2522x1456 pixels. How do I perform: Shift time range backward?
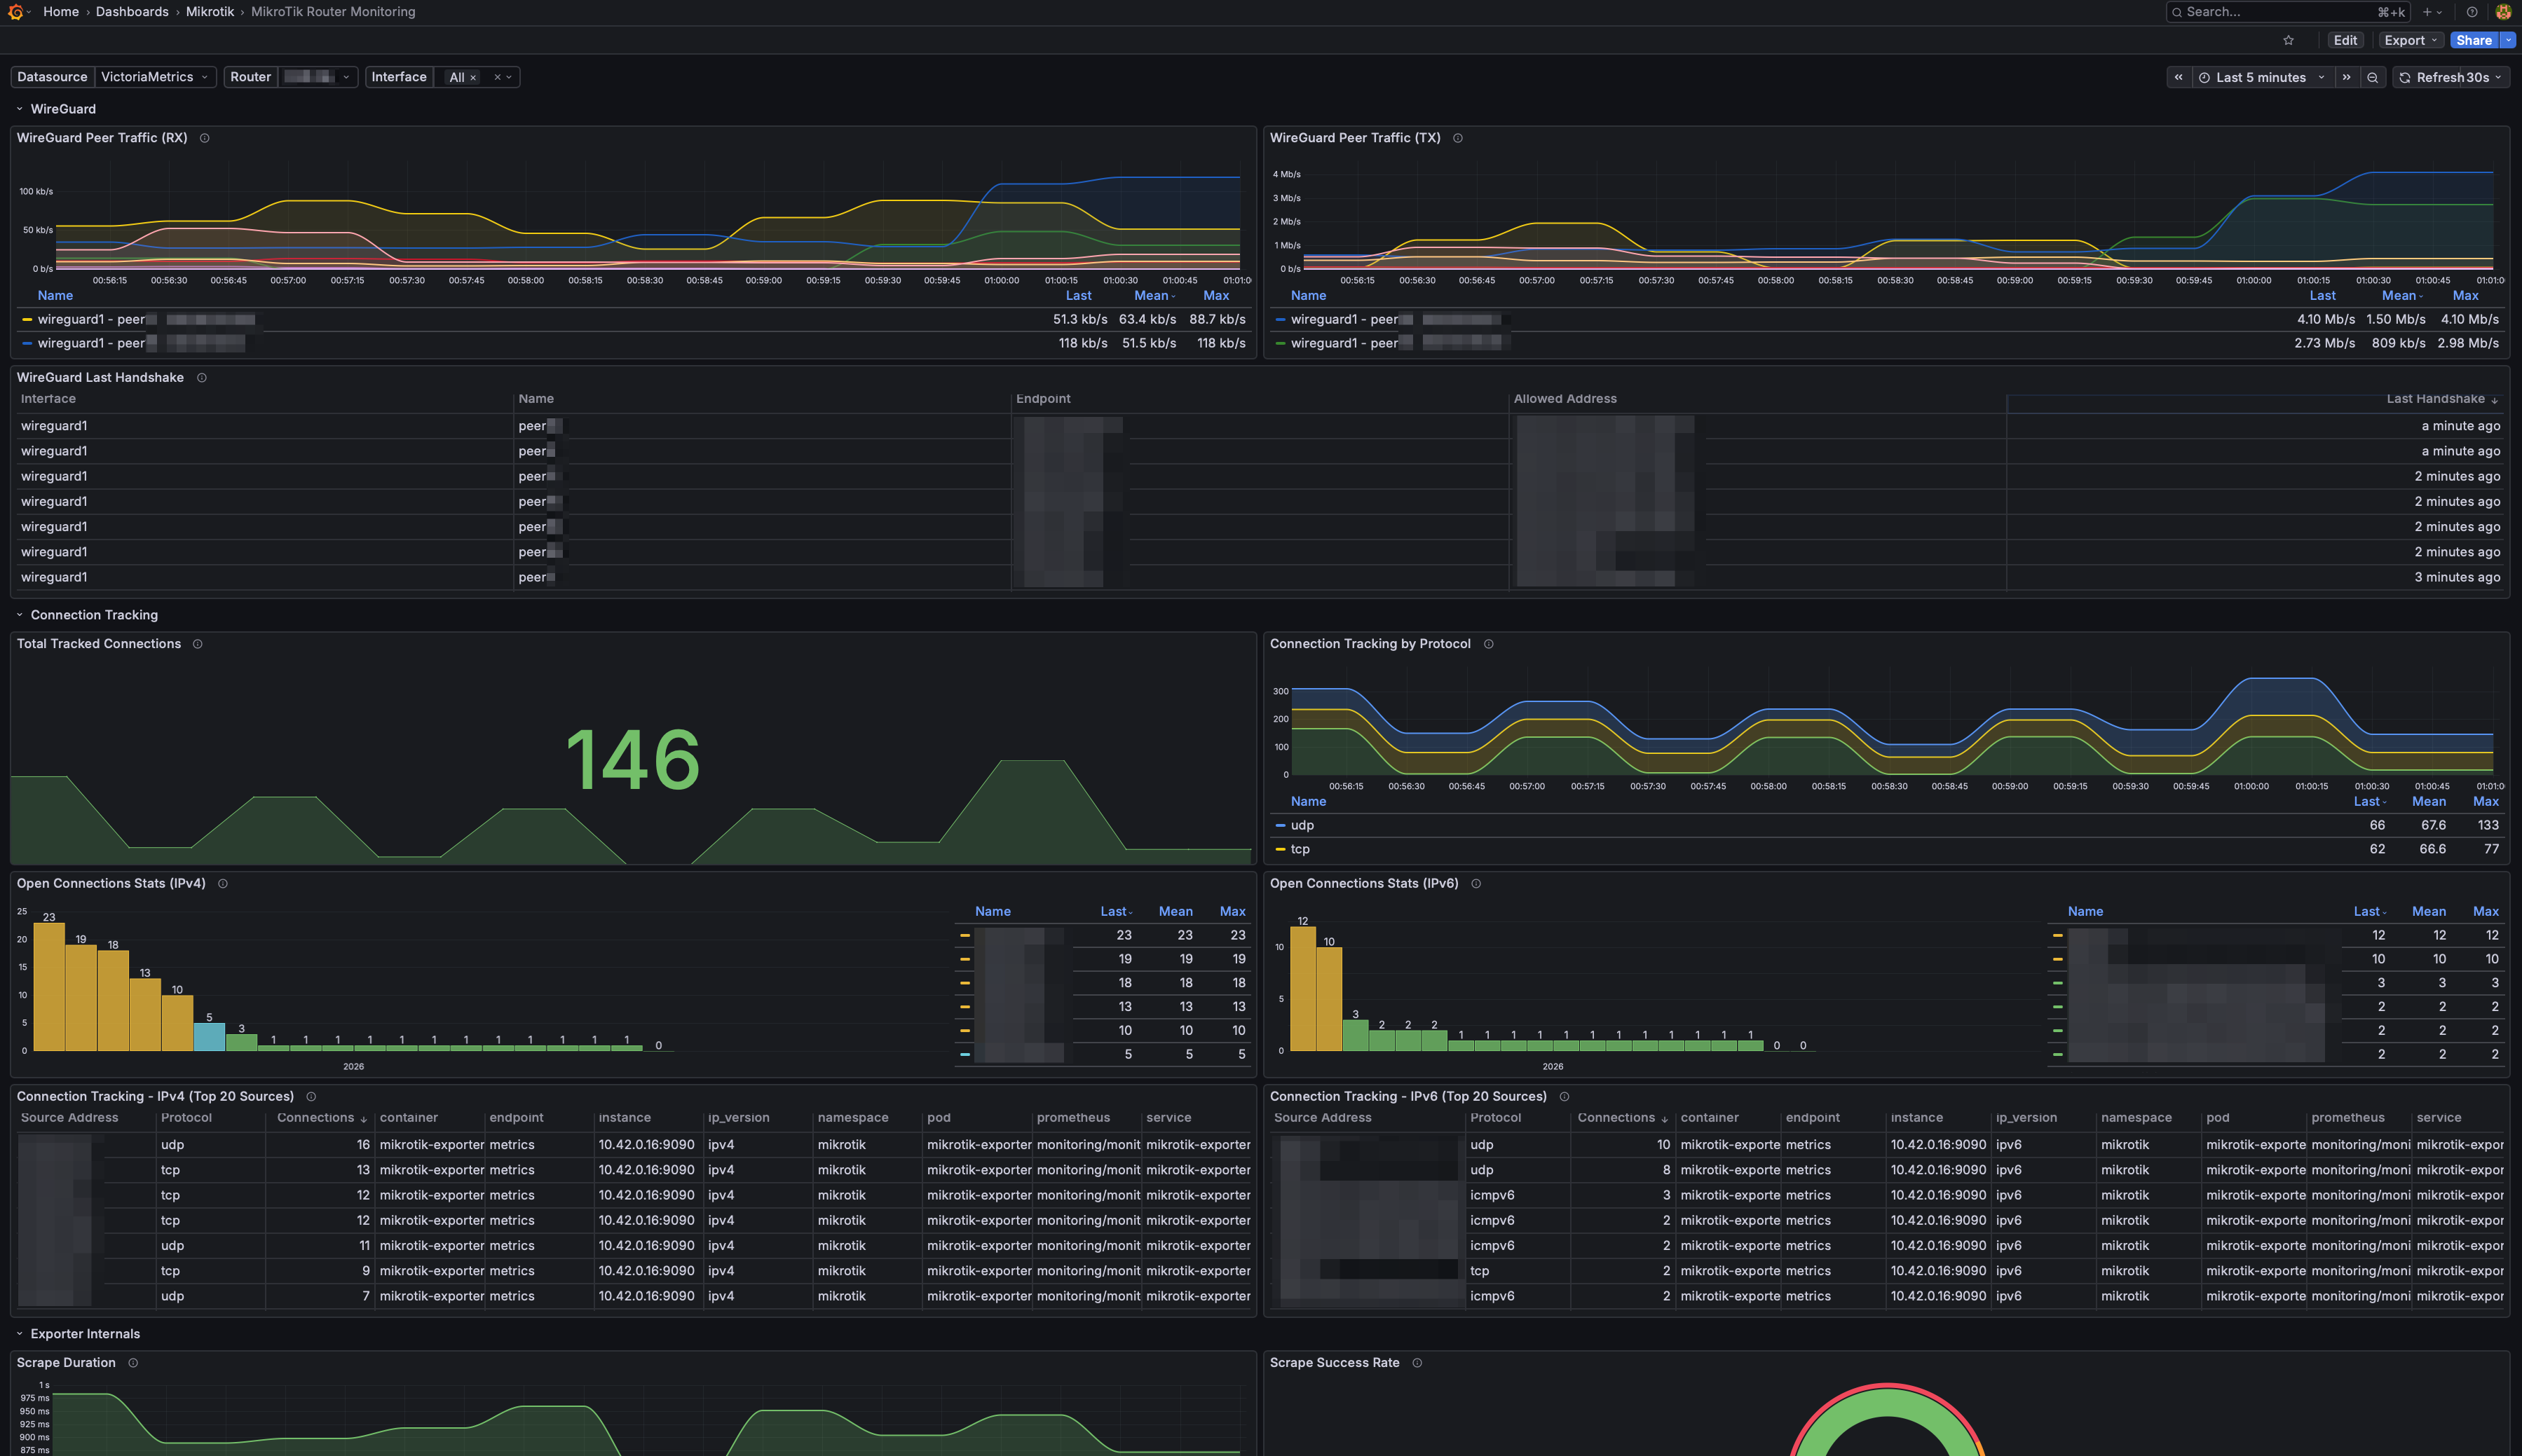(x=2178, y=77)
